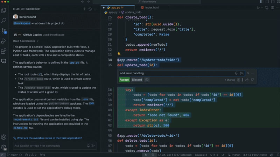Open the Search view in activity bar
The width and height of the screenshot is (280, 157).
pyautogui.click(x=3, y=20)
